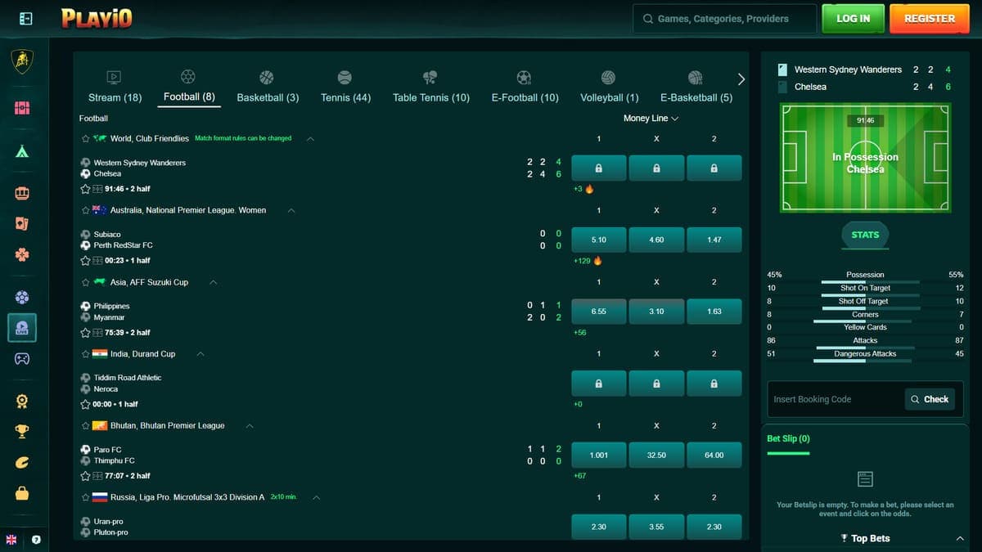The image size is (982, 552).
Task: Click the pitch tracker icon beside 77:07
Action: 97,476
